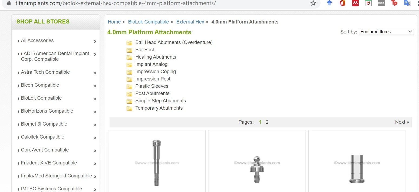Open Impression Coping category link
This screenshot has width=419, height=192.
click(156, 72)
